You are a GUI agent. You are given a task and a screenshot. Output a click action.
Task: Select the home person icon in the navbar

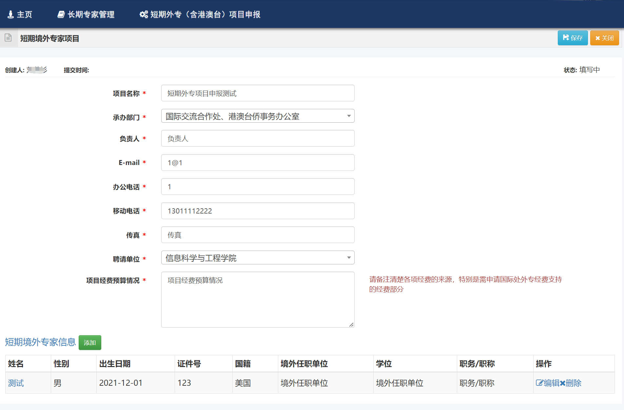11,14
